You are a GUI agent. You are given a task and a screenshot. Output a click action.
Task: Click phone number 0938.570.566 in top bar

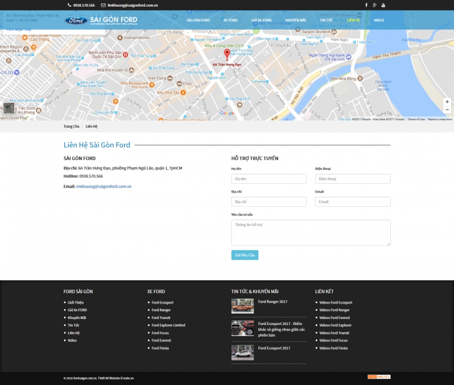(x=84, y=5)
